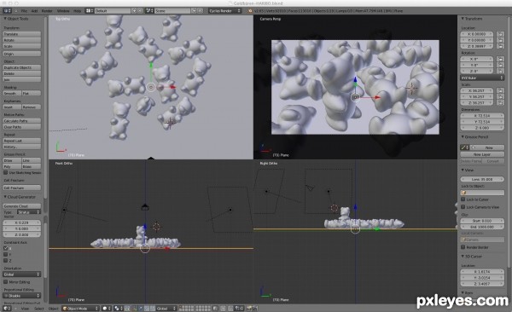Image resolution: width=512 pixels, height=312 pixels.
Task: Collapse the 3D Cursor panel
Action: click(463, 257)
